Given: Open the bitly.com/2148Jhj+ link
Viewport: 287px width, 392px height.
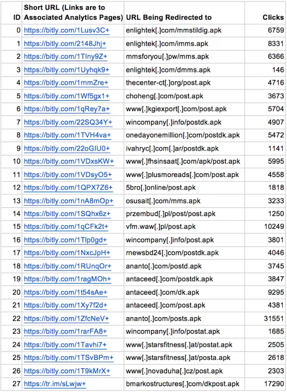Looking at the screenshot, I should [x=65, y=44].
